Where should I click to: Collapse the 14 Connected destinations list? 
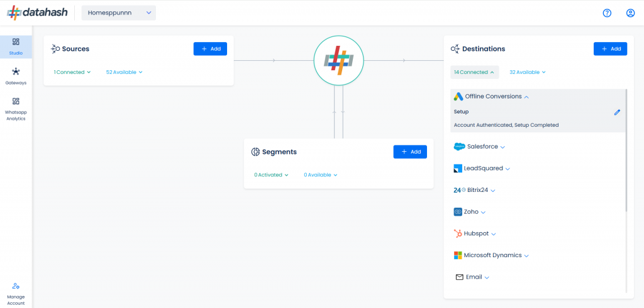[474, 72]
